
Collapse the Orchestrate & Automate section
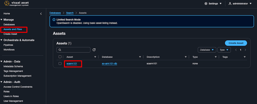tap(1, 40)
